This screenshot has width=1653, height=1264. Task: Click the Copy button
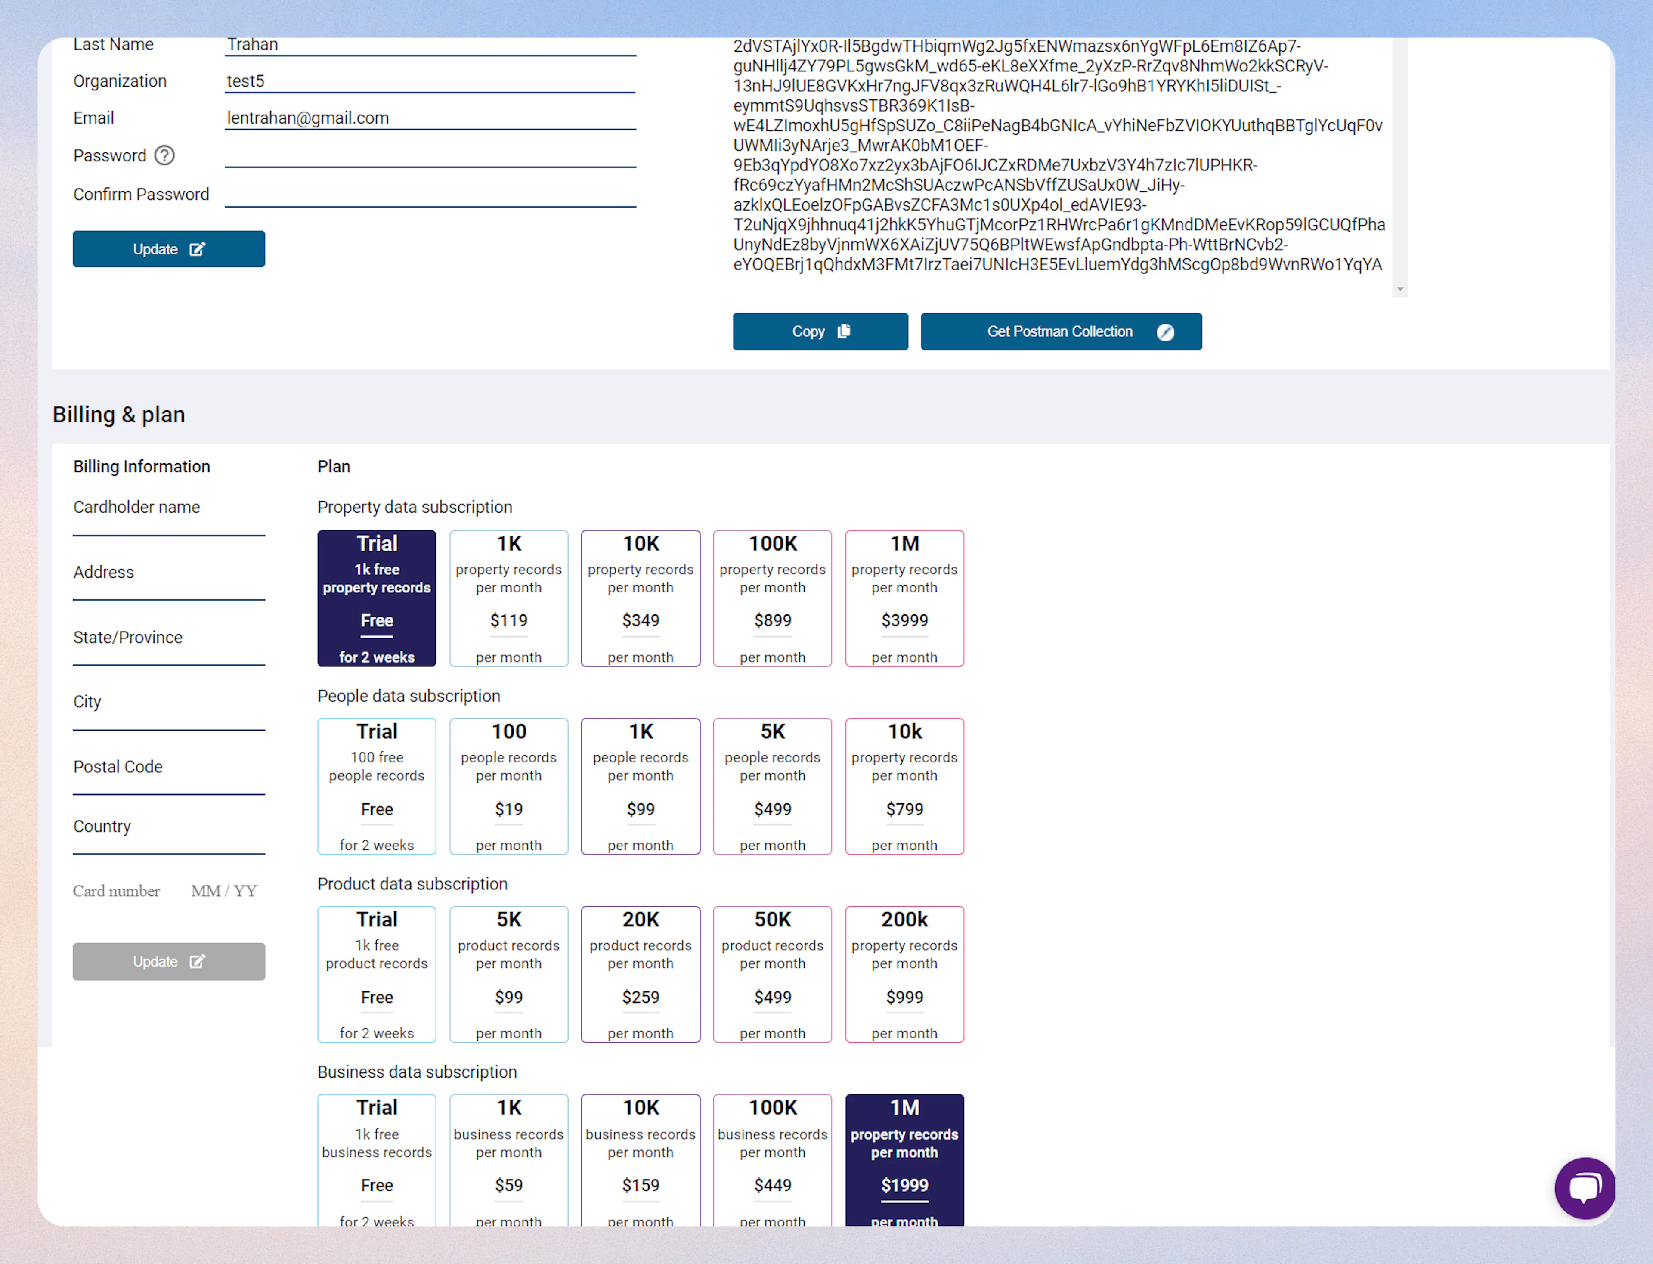click(820, 331)
